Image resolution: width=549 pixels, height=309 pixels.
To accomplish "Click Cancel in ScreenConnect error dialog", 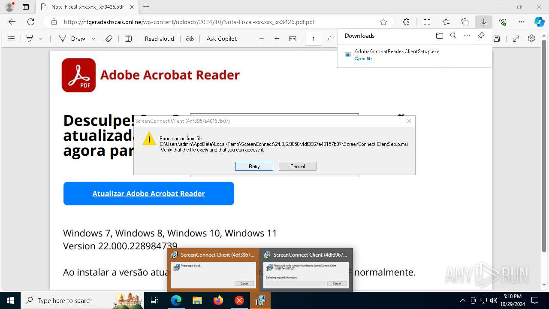I will [x=298, y=167].
